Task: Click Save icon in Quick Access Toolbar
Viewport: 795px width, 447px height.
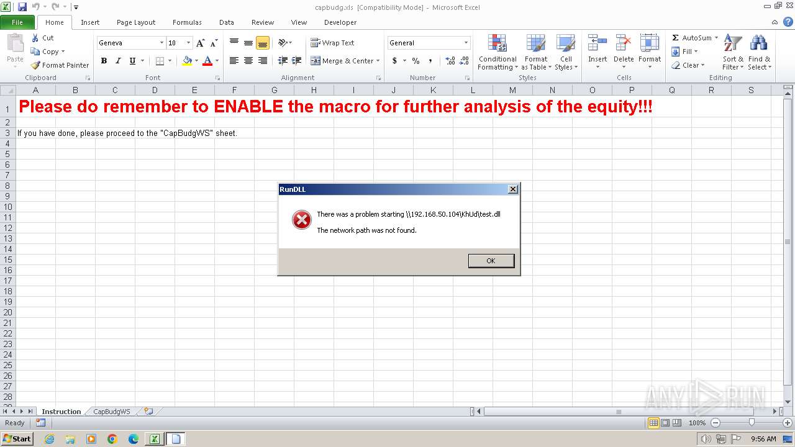Action: [22, 7]
